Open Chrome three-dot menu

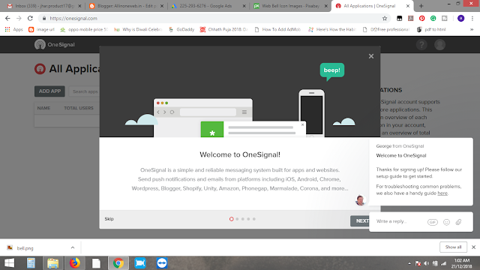(x=472, y=18)
